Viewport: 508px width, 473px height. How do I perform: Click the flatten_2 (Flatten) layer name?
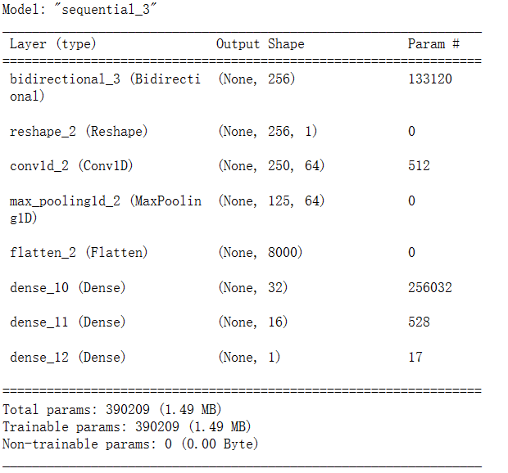(x=79, y=253)
